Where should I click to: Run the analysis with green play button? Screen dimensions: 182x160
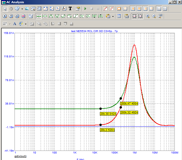point(85,9)
